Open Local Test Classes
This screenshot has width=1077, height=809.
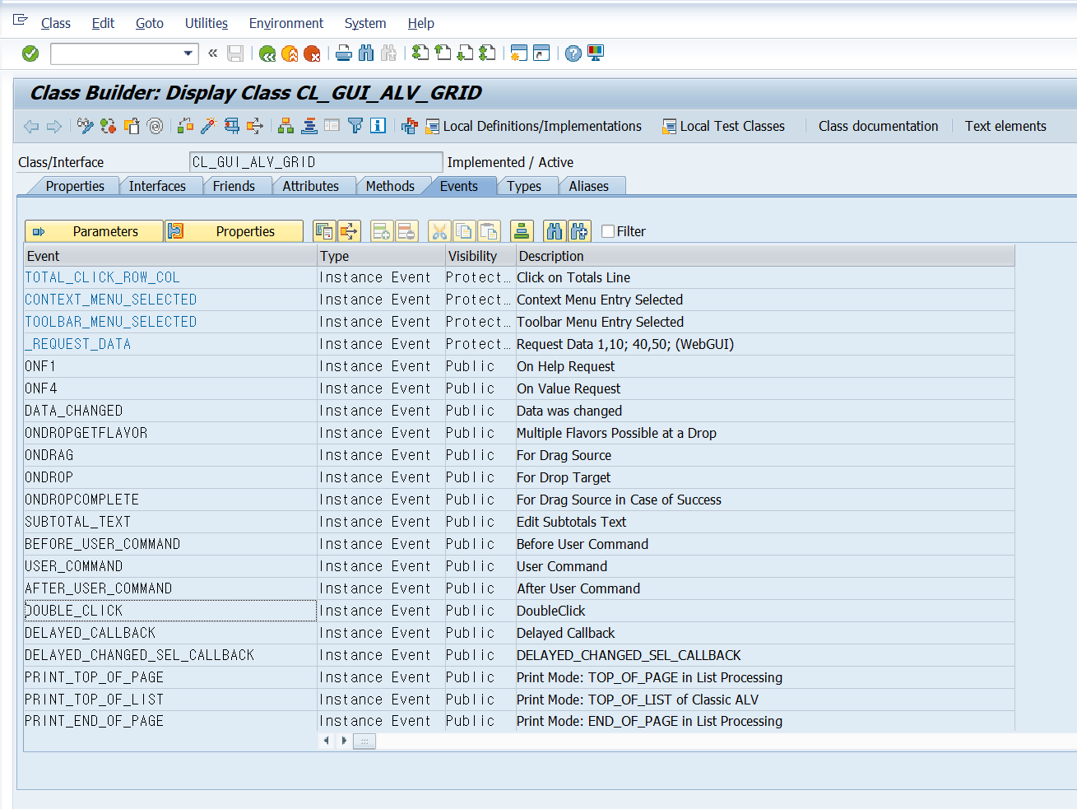tap(724, 126)
